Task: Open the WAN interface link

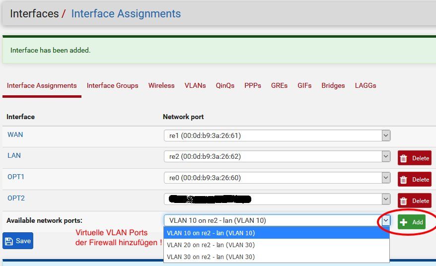Action: (x=15, y=134)
